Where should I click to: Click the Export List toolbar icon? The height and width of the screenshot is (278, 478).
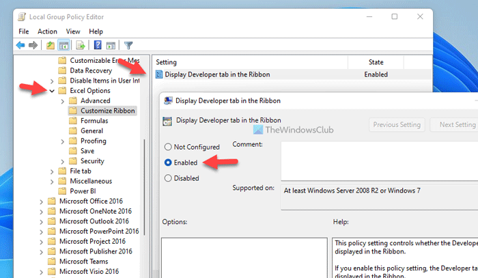click(81, 45)
